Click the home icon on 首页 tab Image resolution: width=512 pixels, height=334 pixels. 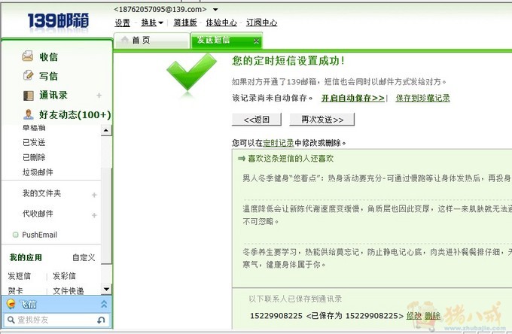[x=124, y=40]
